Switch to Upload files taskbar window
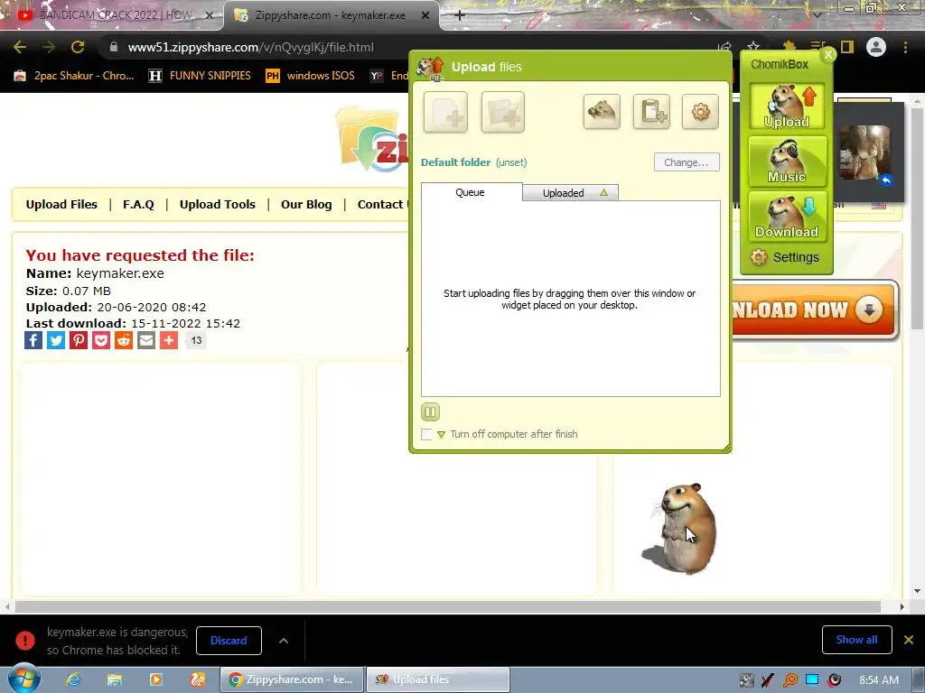925x693 pixels. point(438,679)
